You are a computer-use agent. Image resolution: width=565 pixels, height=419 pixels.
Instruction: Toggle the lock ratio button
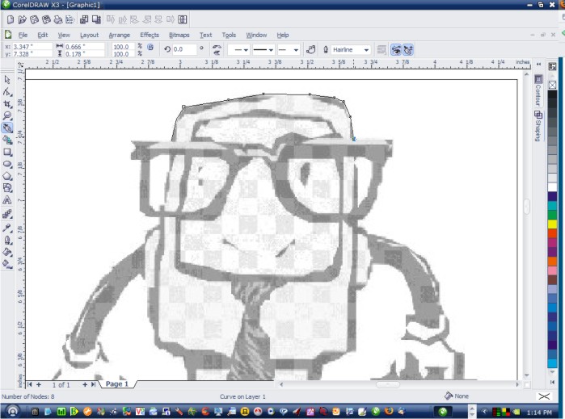point(150,47)
